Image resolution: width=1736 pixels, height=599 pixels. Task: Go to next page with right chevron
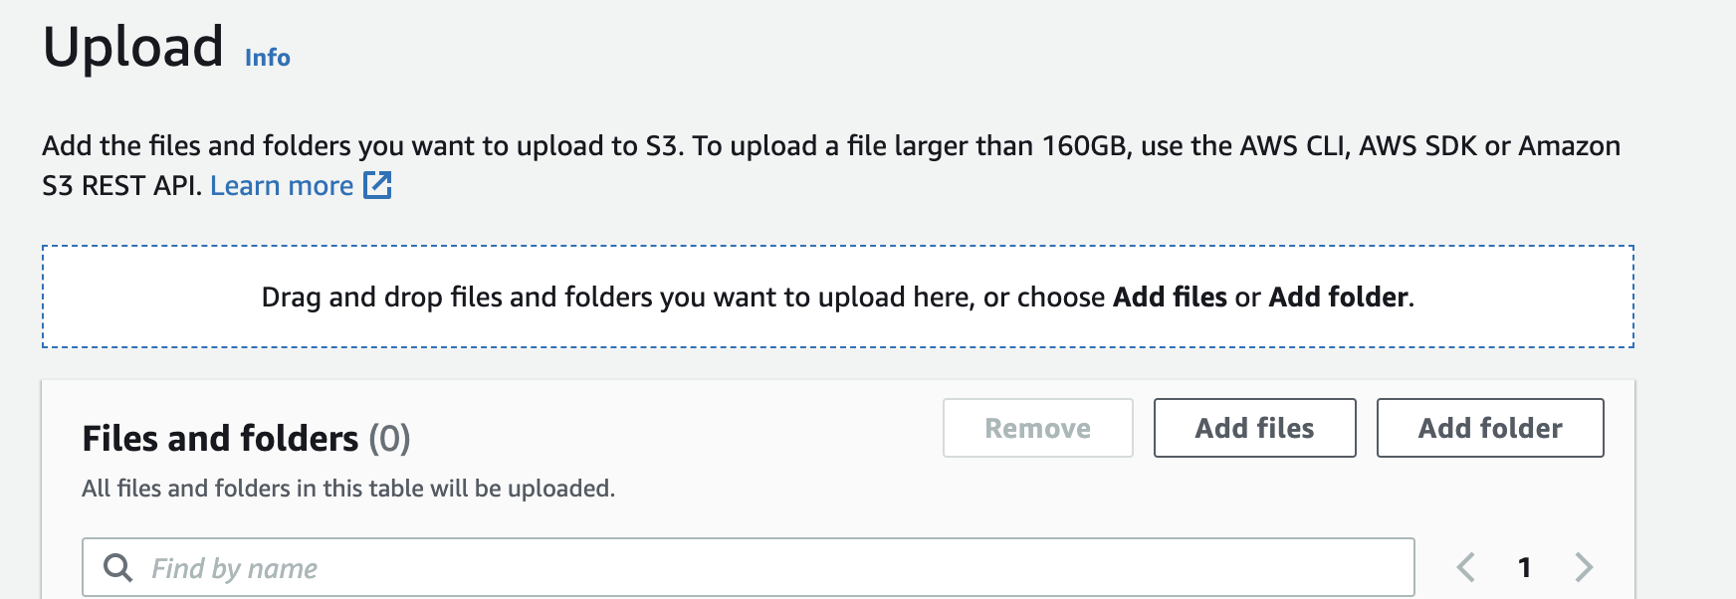tap(1584, 567)
